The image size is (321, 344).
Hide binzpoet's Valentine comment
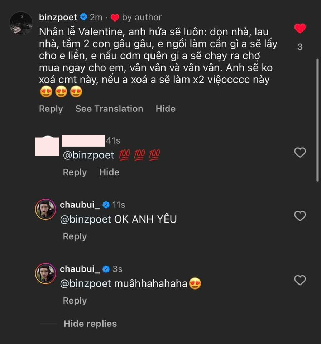pos(166,109)
